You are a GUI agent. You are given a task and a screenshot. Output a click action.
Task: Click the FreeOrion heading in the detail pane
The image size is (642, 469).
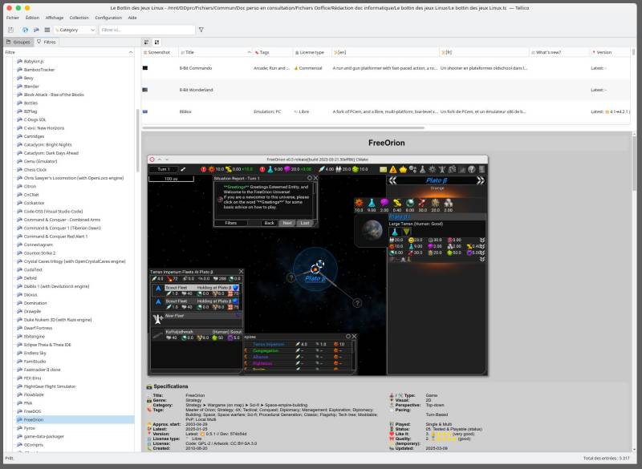[x=386, y=143]
